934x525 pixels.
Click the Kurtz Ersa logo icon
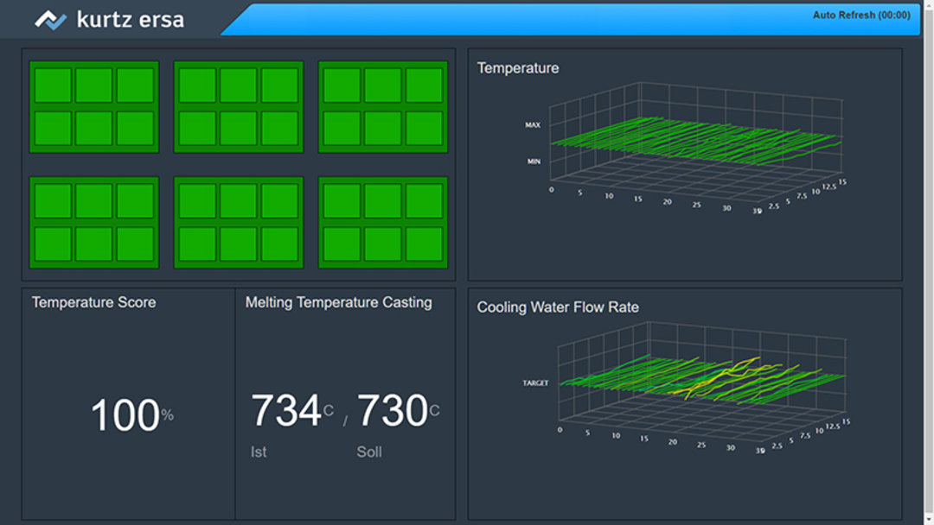[51, 19]
